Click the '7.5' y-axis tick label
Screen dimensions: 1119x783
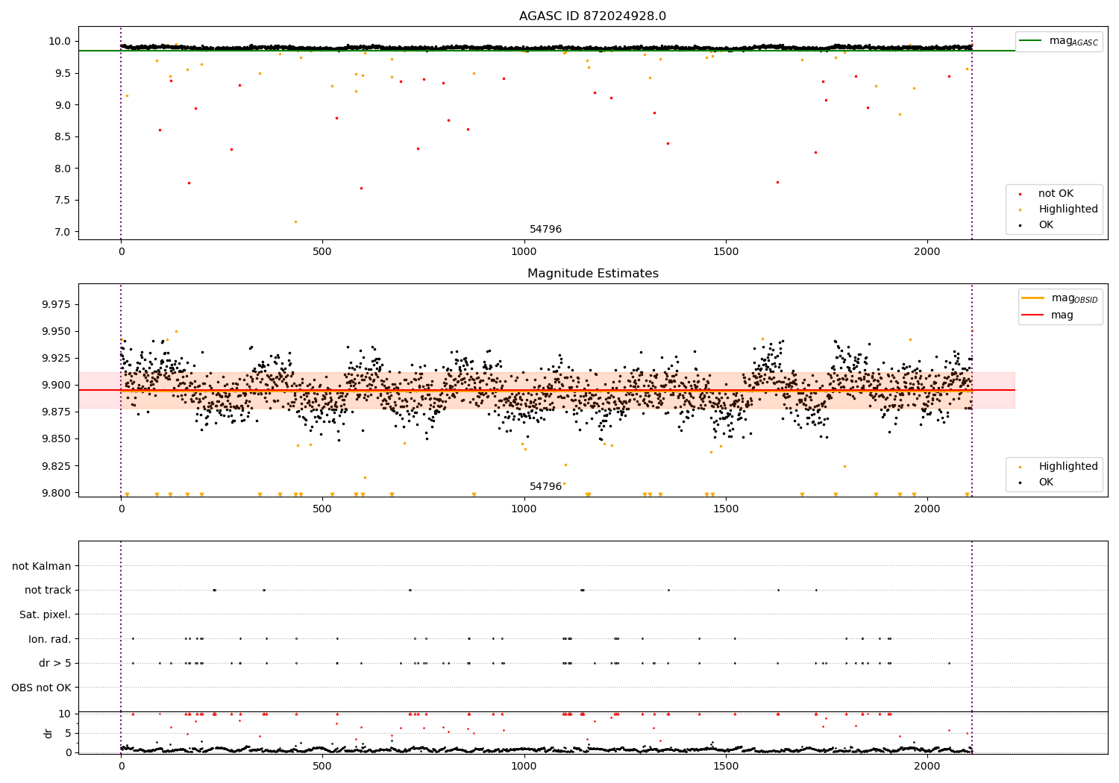(x=64, y=200)
